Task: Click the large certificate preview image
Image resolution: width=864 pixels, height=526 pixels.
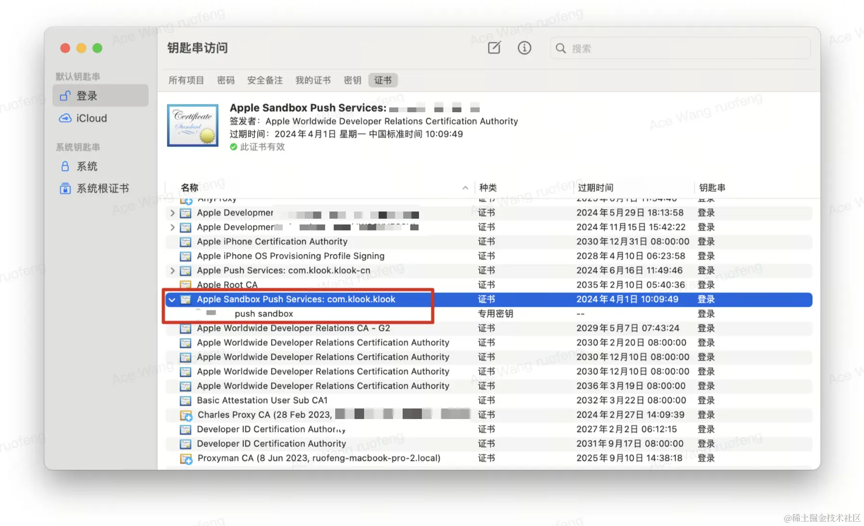Action: [x=193, y=125]
